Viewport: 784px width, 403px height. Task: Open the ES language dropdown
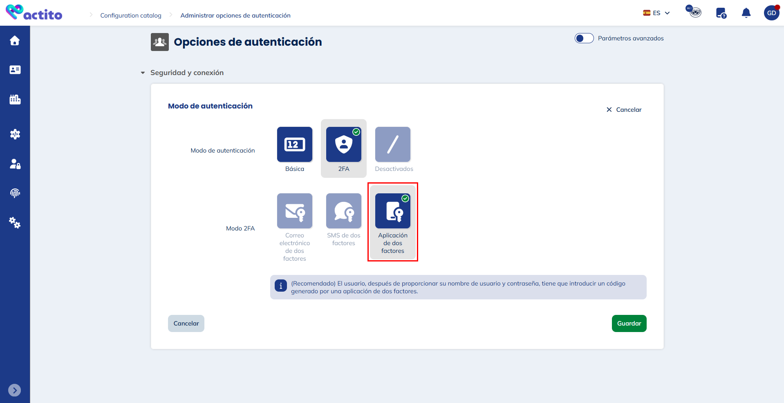click(656, 13)
